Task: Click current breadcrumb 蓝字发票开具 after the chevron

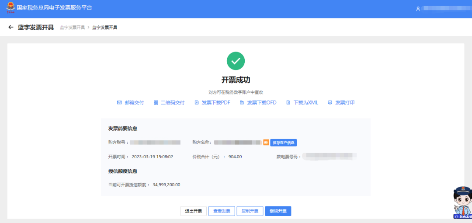Action: click(104, 28)
